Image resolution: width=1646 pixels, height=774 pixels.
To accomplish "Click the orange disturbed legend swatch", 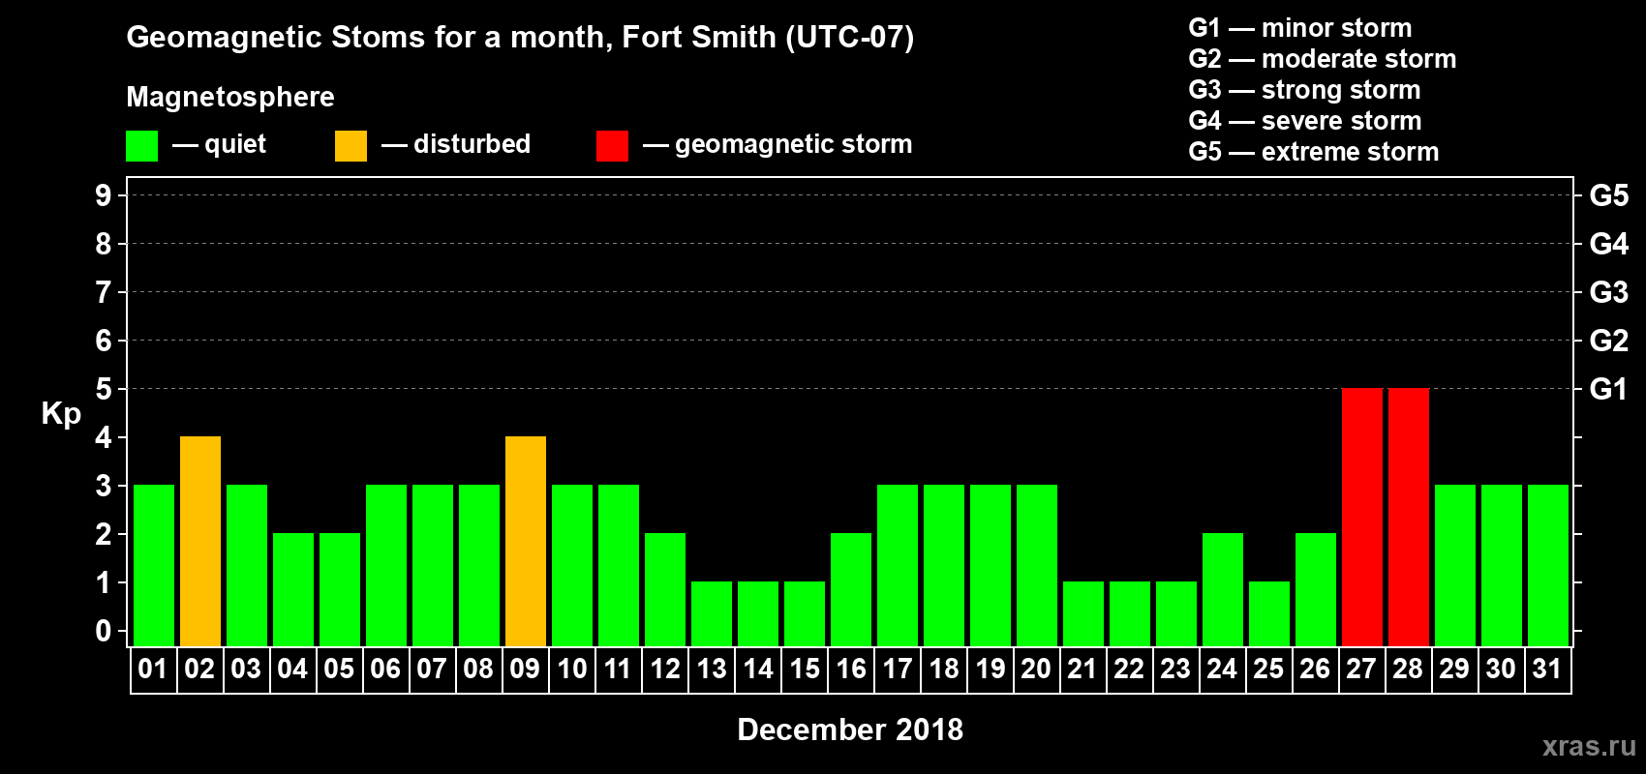I will coord(351,146).
